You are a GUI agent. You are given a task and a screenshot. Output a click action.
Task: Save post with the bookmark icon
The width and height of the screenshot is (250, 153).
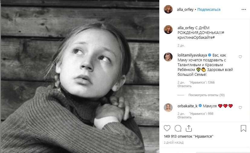click(x=243, y=129)
